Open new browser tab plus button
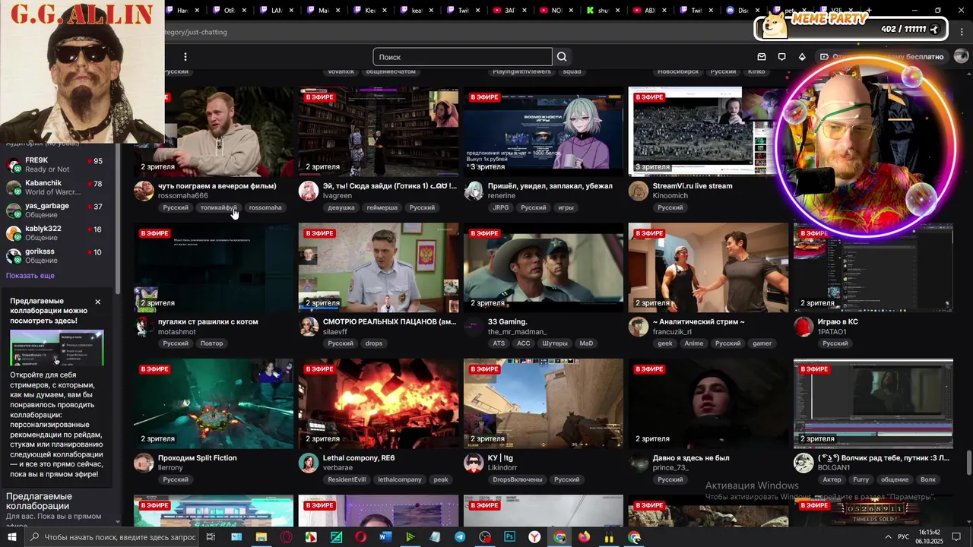This screenshot has width=973, height=547. coord(868,11)
